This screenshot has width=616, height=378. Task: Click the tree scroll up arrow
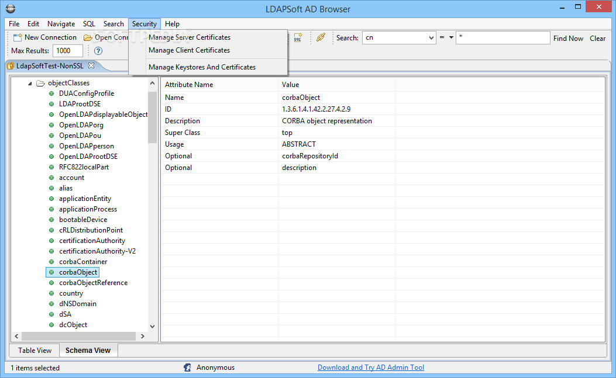153,83
